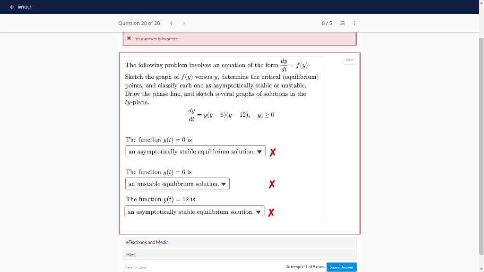
Task: Open dropdown for y(t) = 6 classification
Action: click(178, 184)
